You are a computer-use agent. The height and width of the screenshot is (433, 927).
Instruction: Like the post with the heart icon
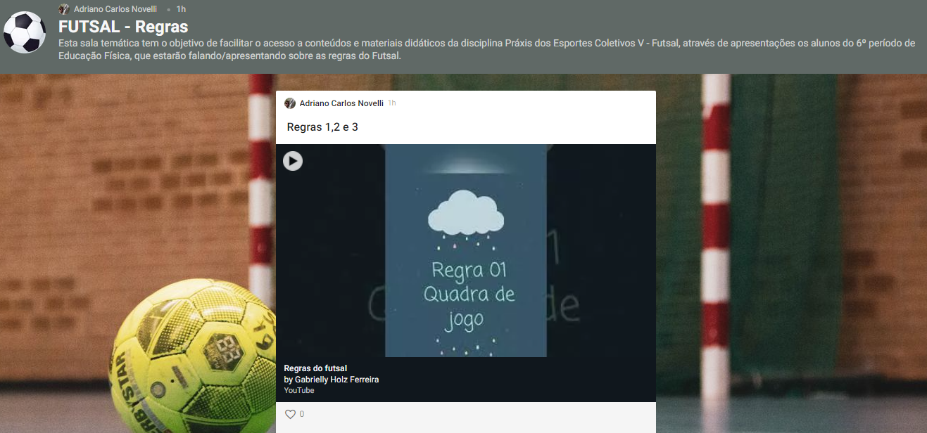(x=290, y=414)
